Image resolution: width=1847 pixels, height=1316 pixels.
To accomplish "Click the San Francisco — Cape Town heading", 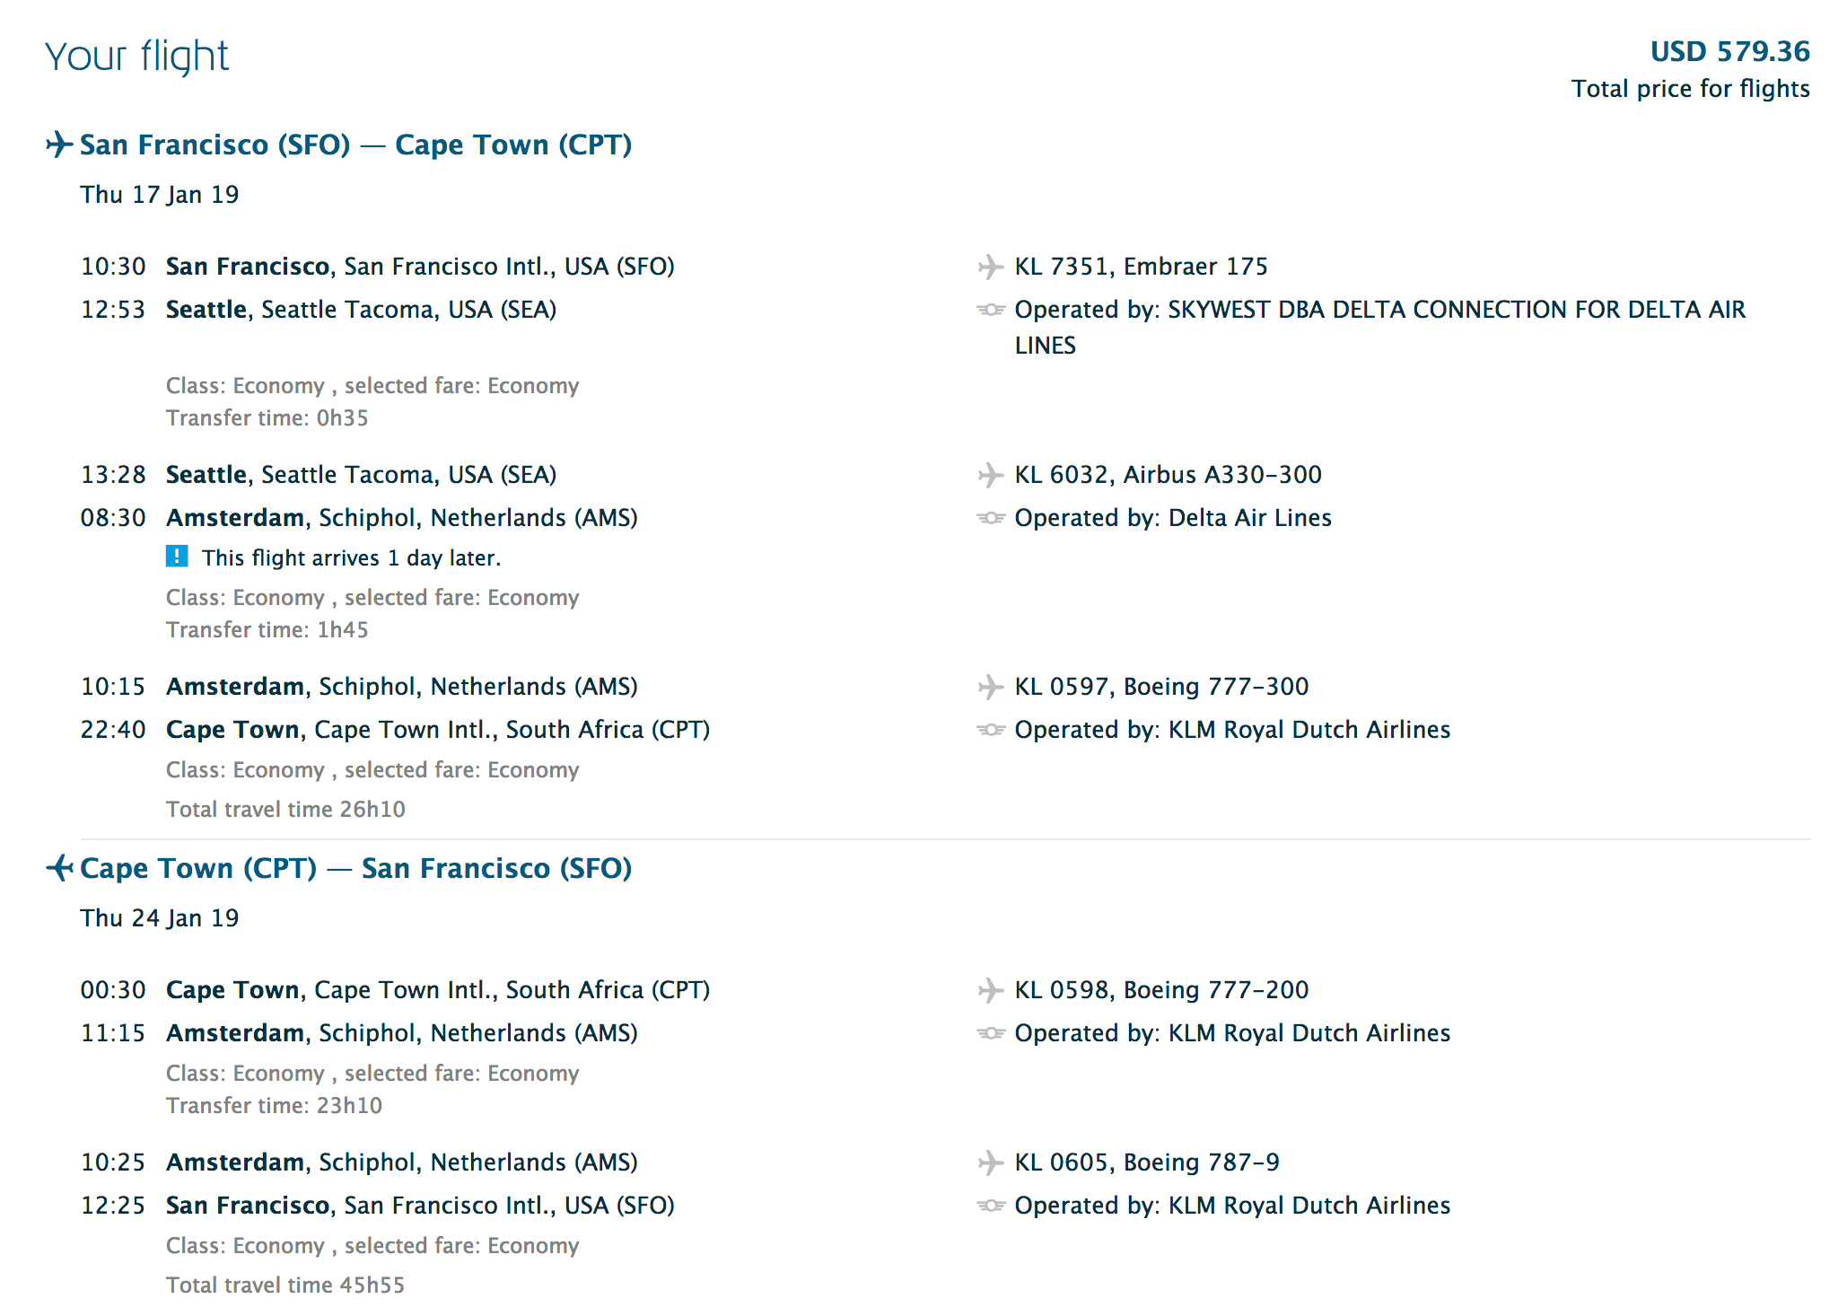I will (355, 145).
